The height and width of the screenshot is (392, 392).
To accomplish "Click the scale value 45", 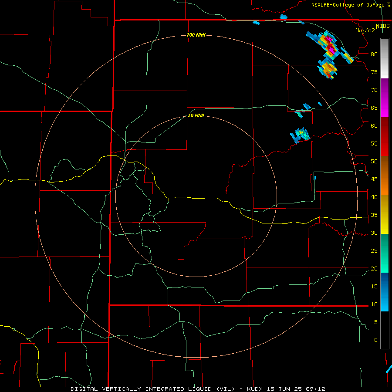I will coord(374,179).
